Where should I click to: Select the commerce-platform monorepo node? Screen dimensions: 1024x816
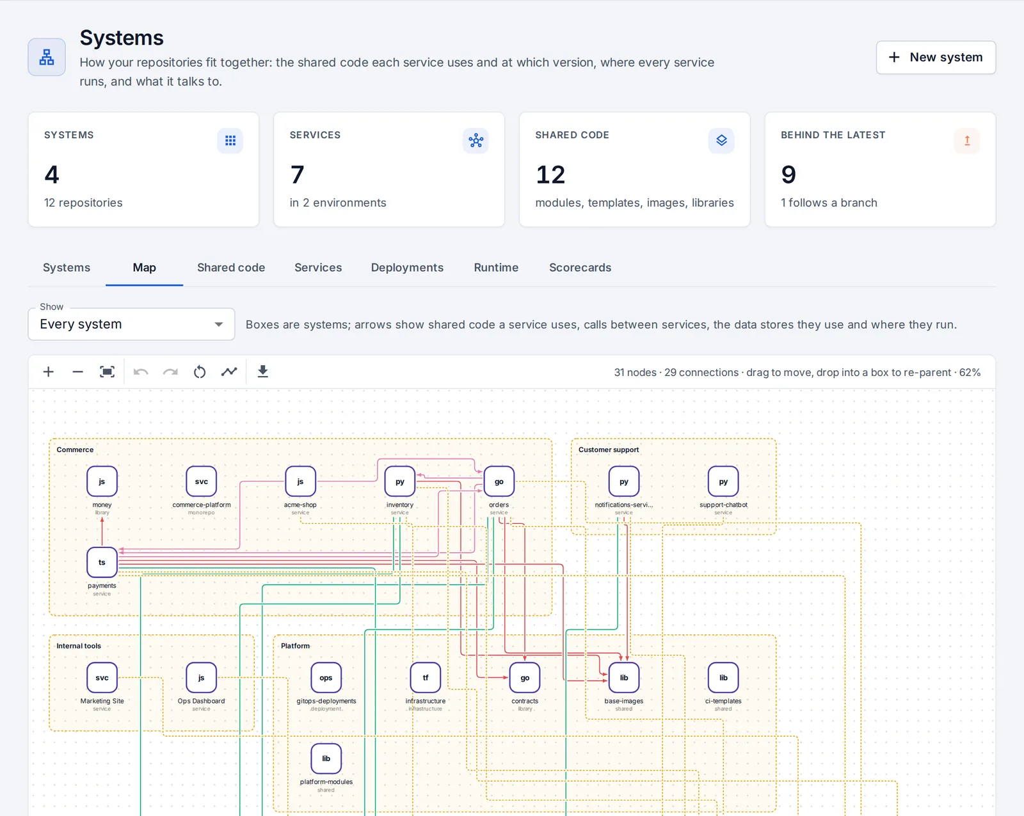point(202,482)
